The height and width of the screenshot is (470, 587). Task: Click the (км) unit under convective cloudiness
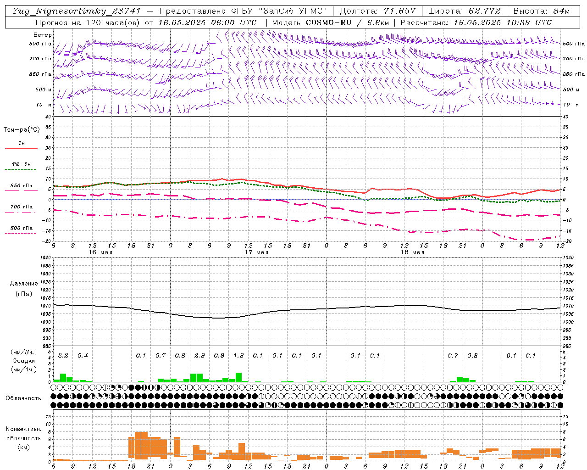[x=23, y=447]
